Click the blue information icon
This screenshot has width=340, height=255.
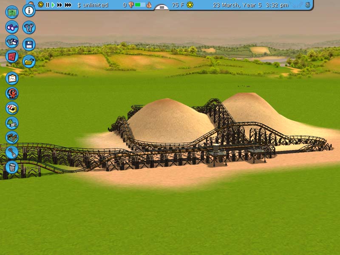click(29, 10)
